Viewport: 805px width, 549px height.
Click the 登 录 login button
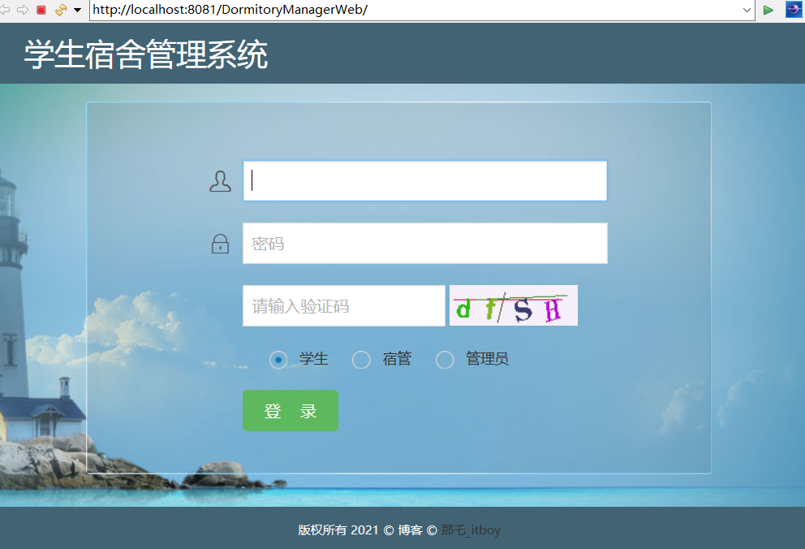(x=291, y=410)
